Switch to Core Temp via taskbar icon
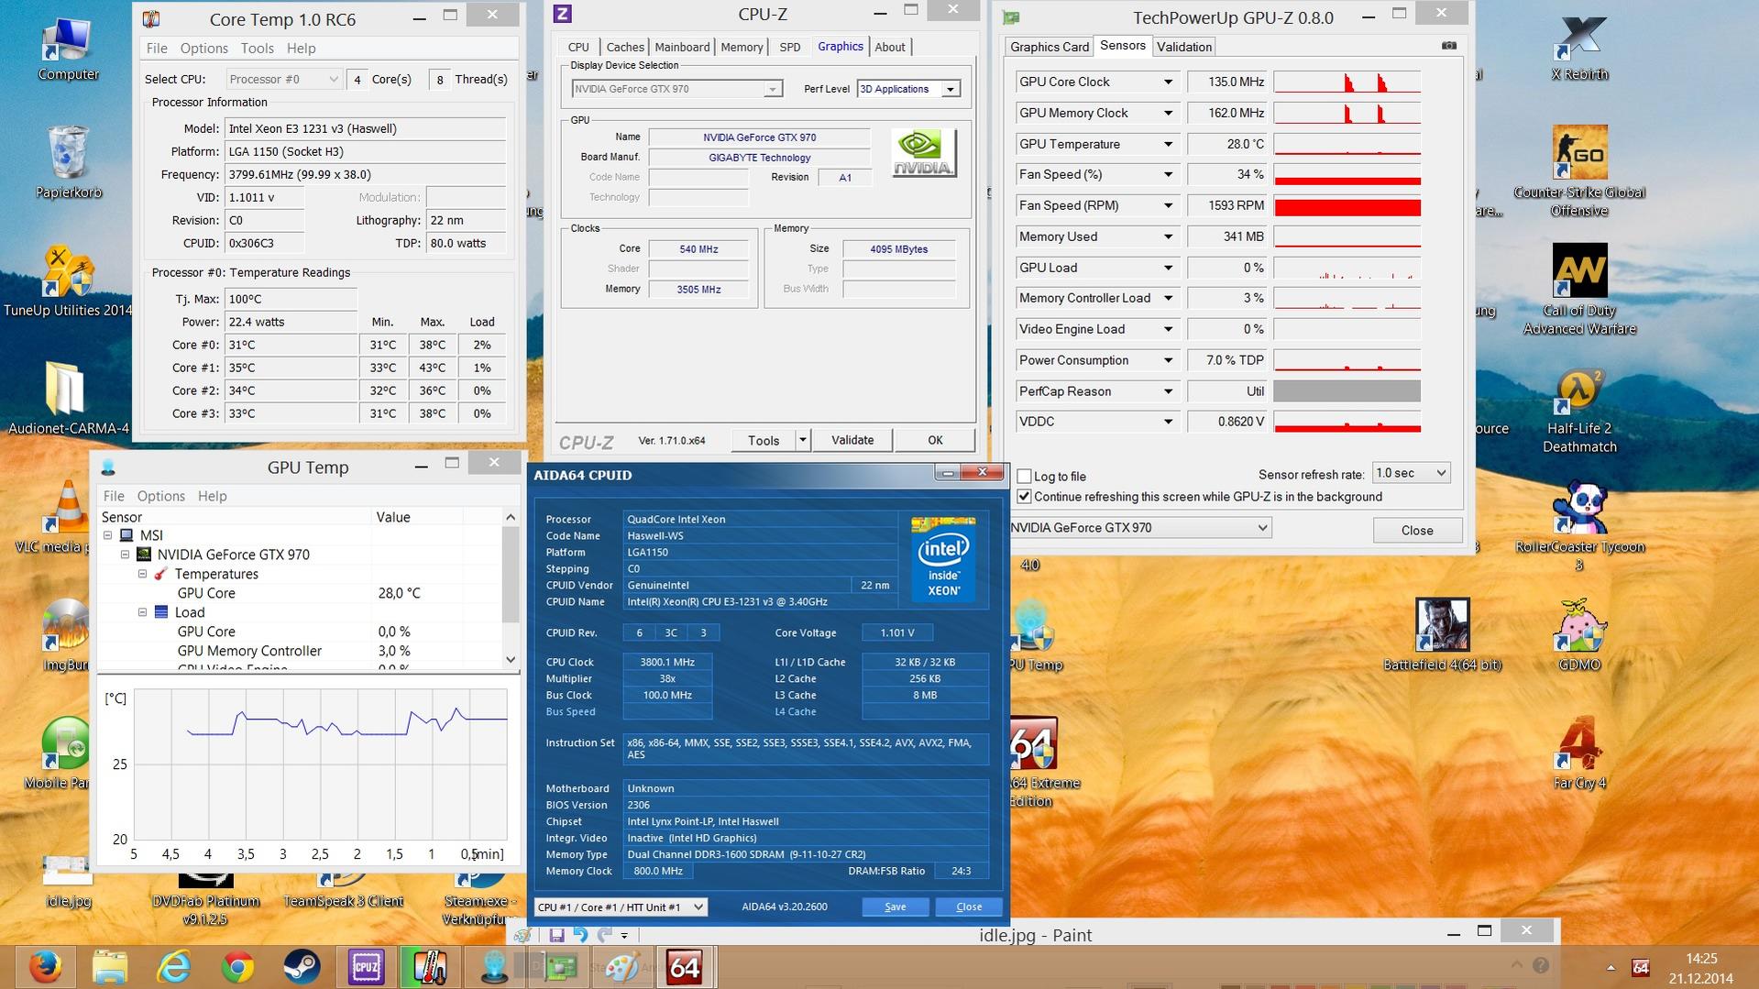The image size is (1759, 989). pos(430,967)
